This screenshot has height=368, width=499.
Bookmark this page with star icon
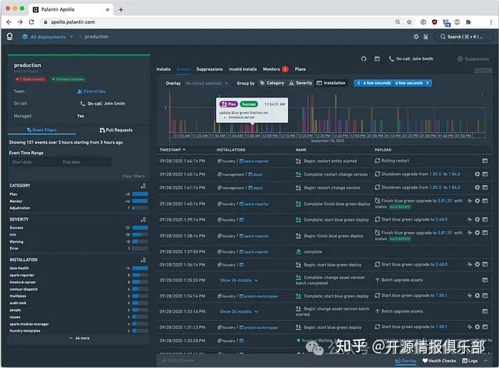[x=409, y=22]
